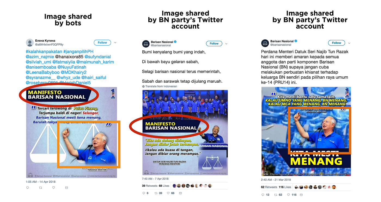Click envelope message icon under bot tweet
The image size is (381, 202).
pos(67,188)
